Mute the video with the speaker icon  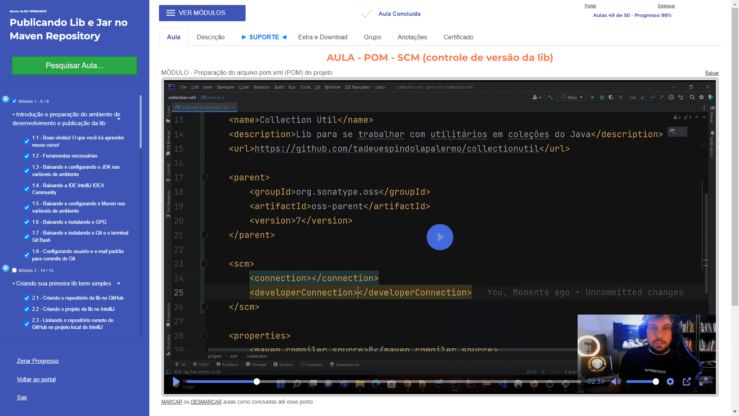tap(616, 382)
